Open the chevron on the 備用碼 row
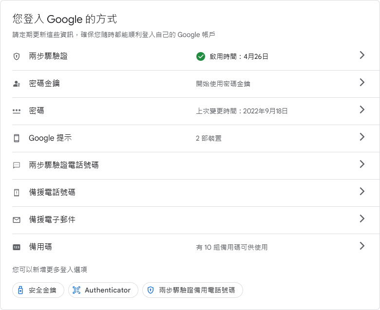This screenshot has width=380, height=310. [x=362, y=246]
